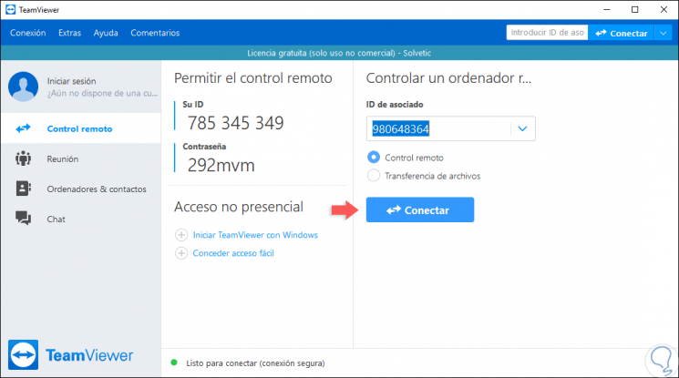
Task: Click the Reunión people icon
Action: (x=24, y=158)
